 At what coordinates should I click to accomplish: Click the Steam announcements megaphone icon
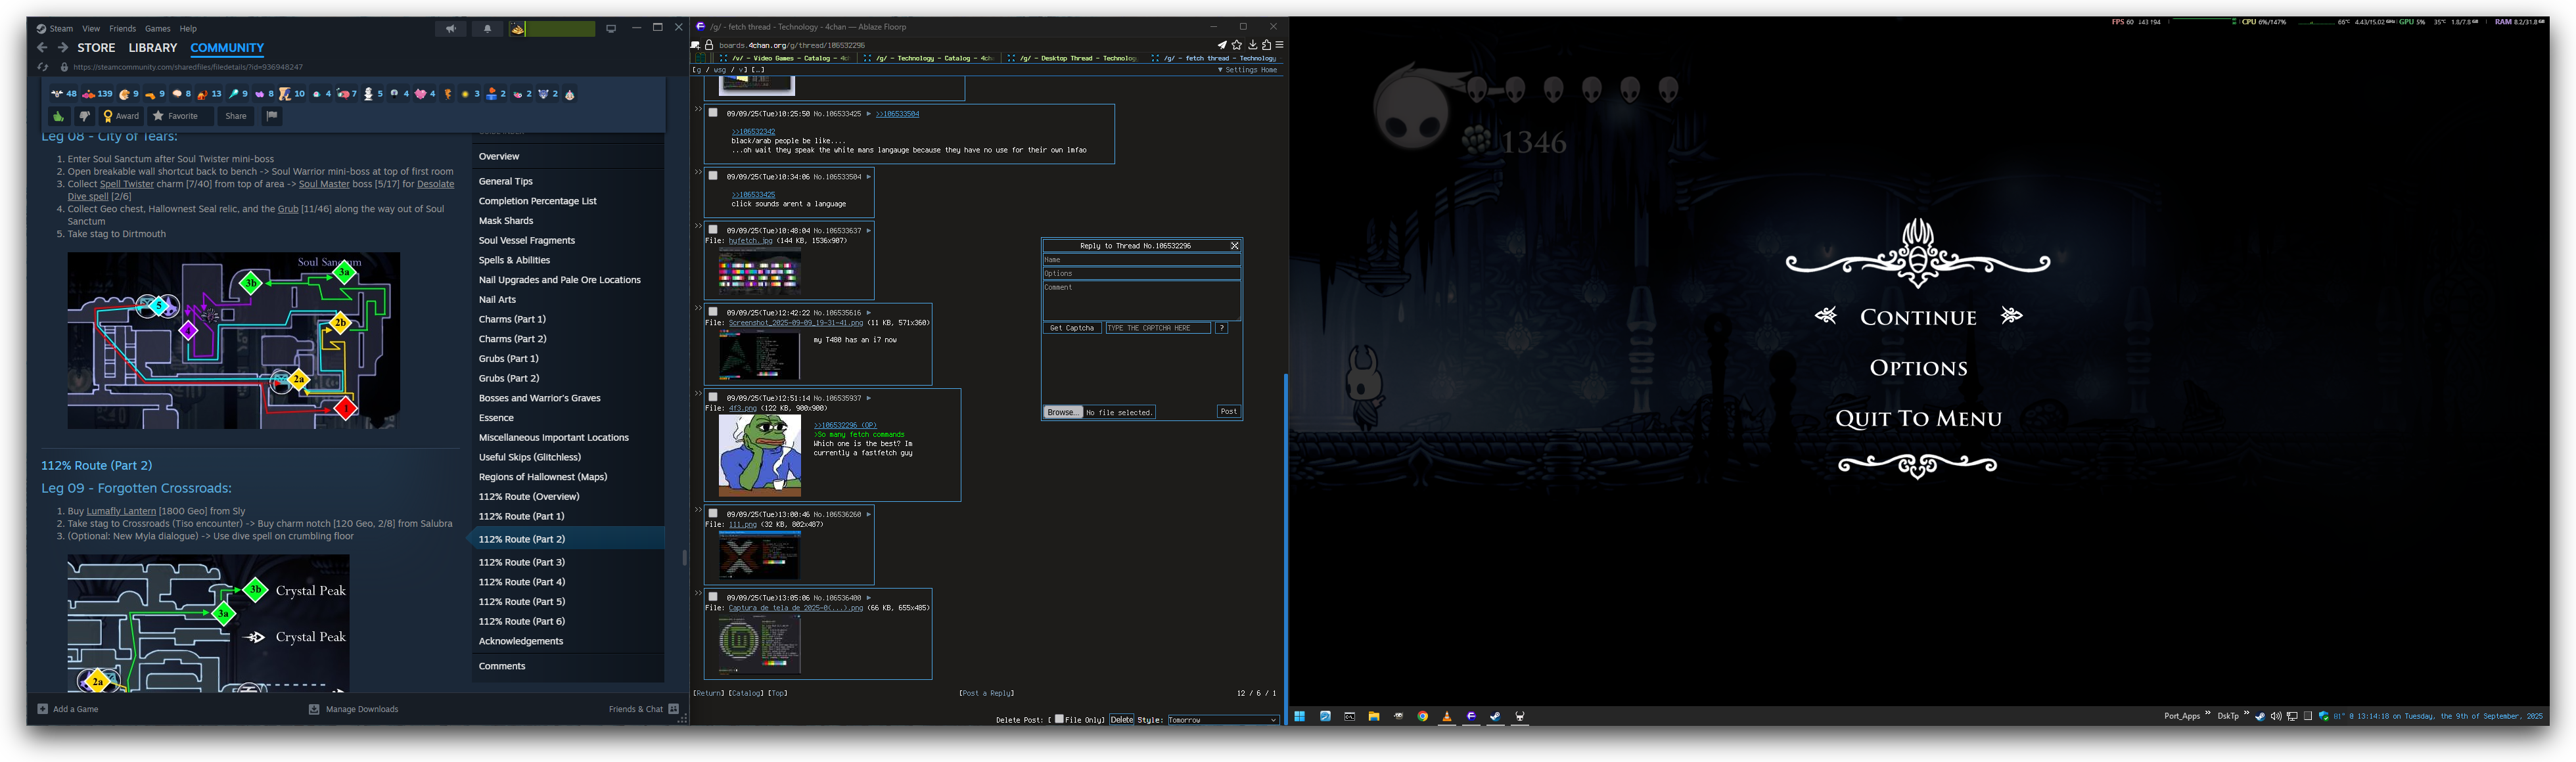[451, 29]
